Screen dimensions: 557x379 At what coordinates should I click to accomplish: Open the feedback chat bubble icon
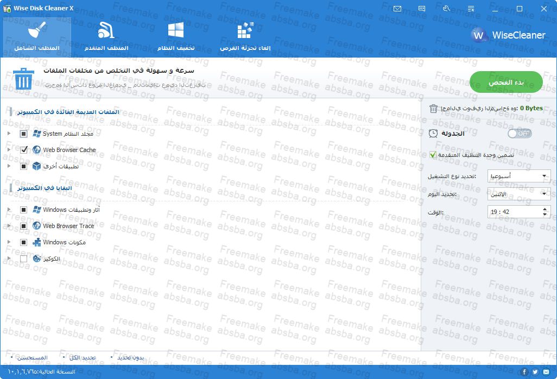point(422,9)
